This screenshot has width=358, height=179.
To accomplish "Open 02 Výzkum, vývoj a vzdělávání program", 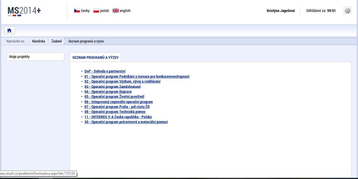I will [122, 81].
